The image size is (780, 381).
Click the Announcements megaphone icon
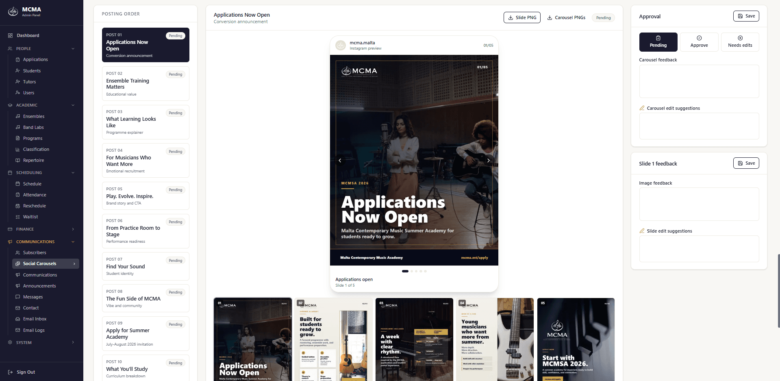point(17,286)
